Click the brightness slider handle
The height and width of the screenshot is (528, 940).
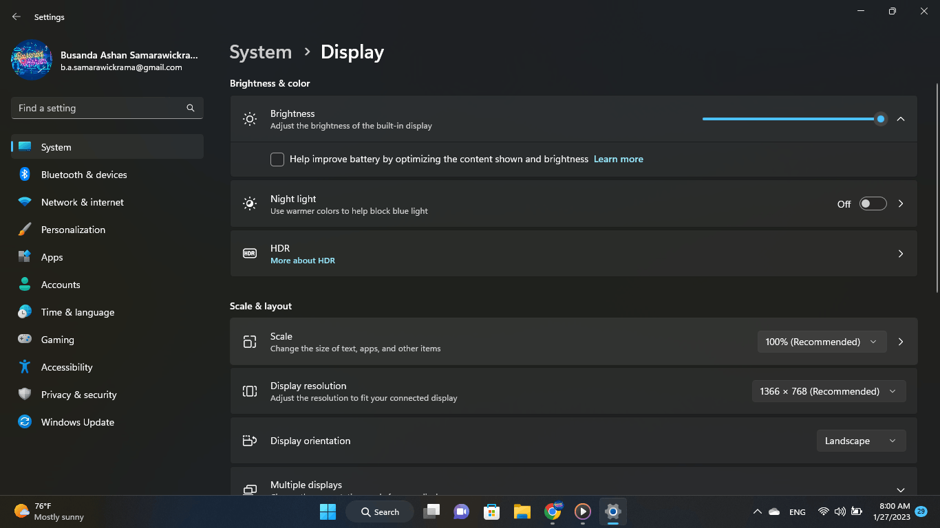point(880,119)
